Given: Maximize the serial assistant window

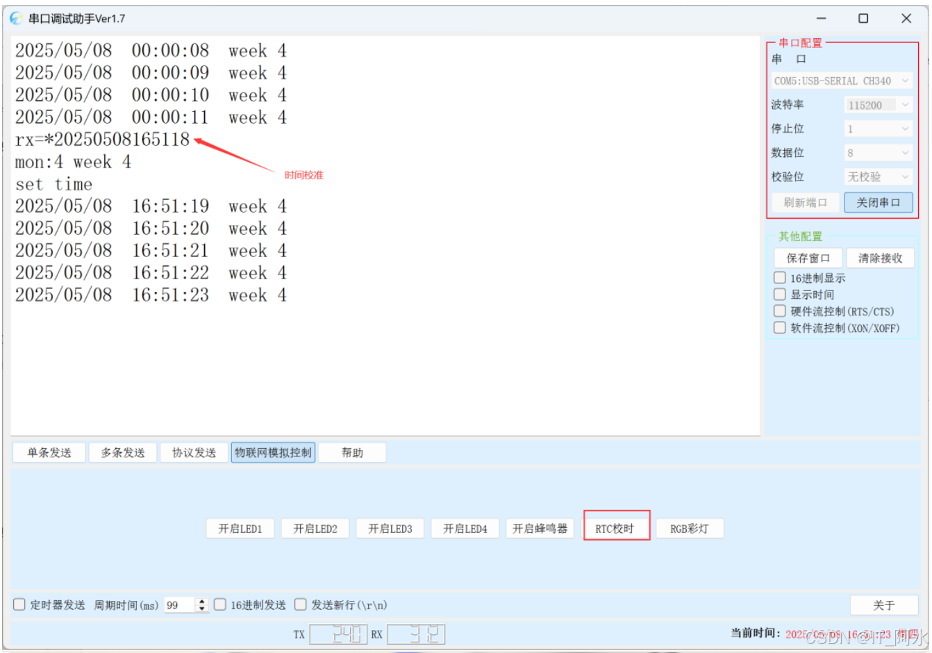Looking at the screenshot, I should [x=863, y=19].
